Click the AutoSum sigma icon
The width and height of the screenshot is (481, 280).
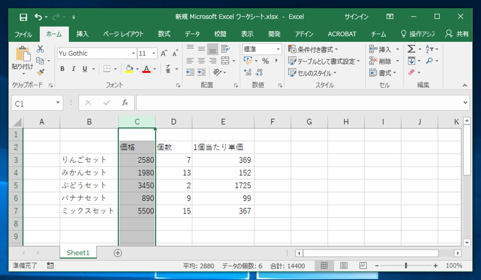pyautogui.click(x=411, y=49)
